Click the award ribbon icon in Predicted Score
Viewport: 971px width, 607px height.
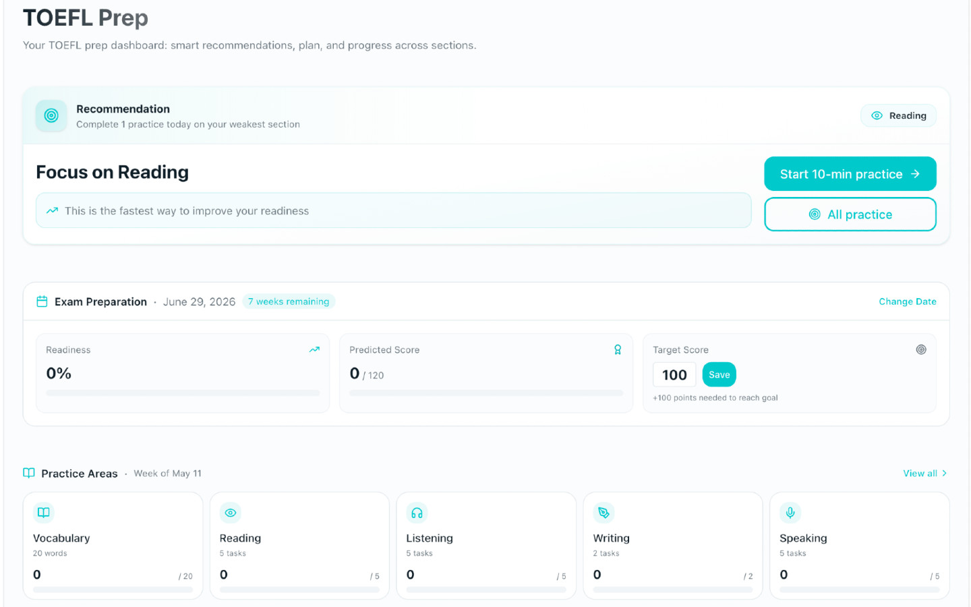pyautogui.click(x=618, y=349)
